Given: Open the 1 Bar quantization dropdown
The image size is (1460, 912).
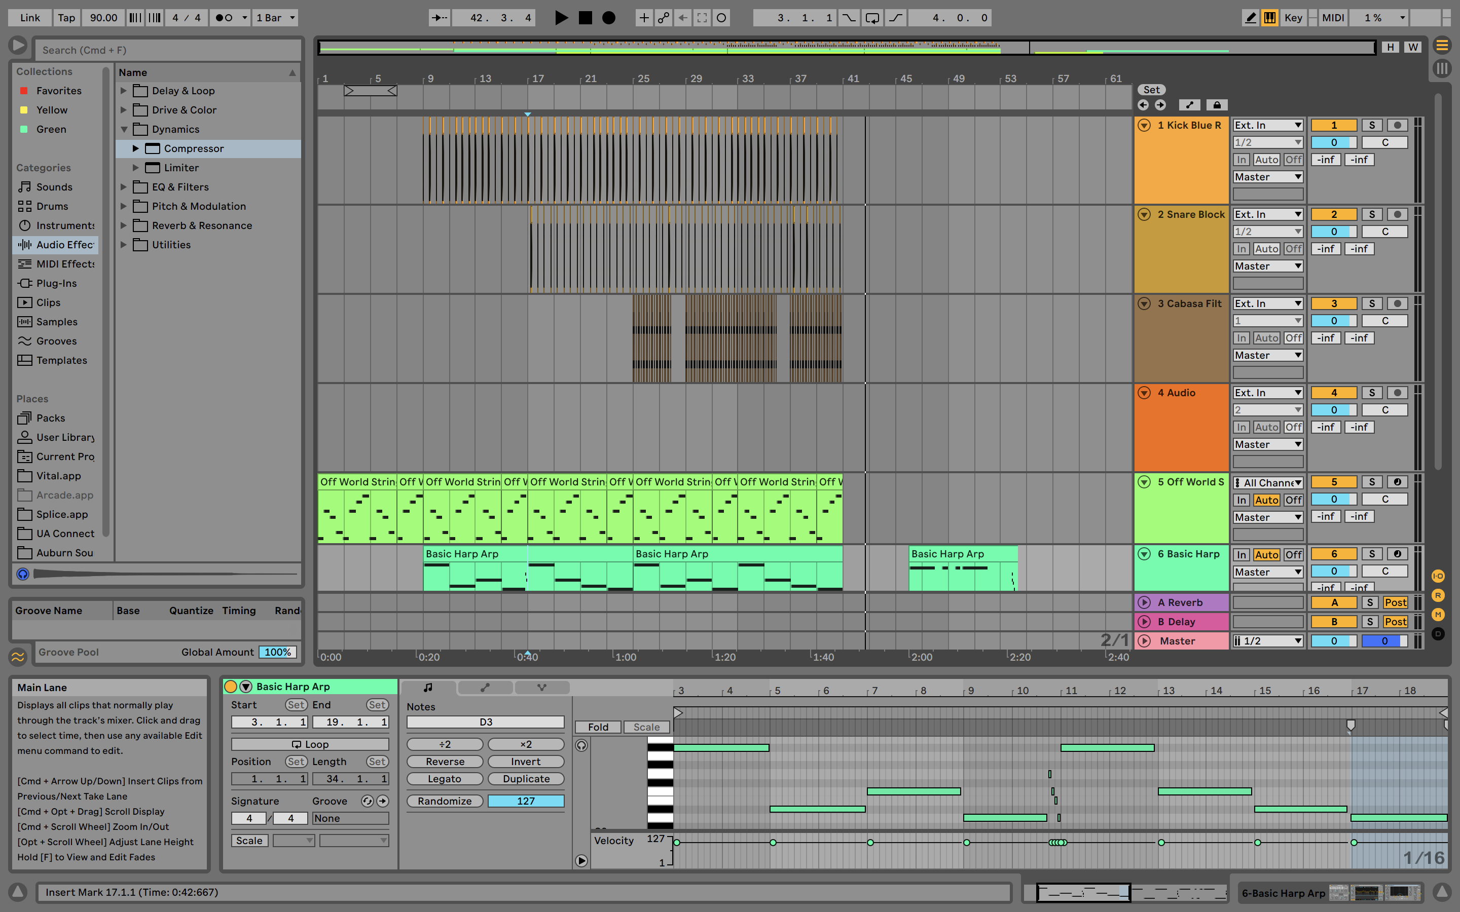Looking at the screenshot, I should pyautogui.click(x=275, y=18).
